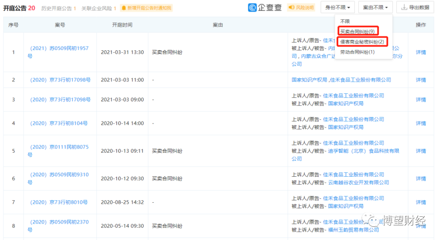Screen dimensions: 440x240
Task: Open case 京73行初17098号 in the 11:00 row
Action: click(60, 80)
